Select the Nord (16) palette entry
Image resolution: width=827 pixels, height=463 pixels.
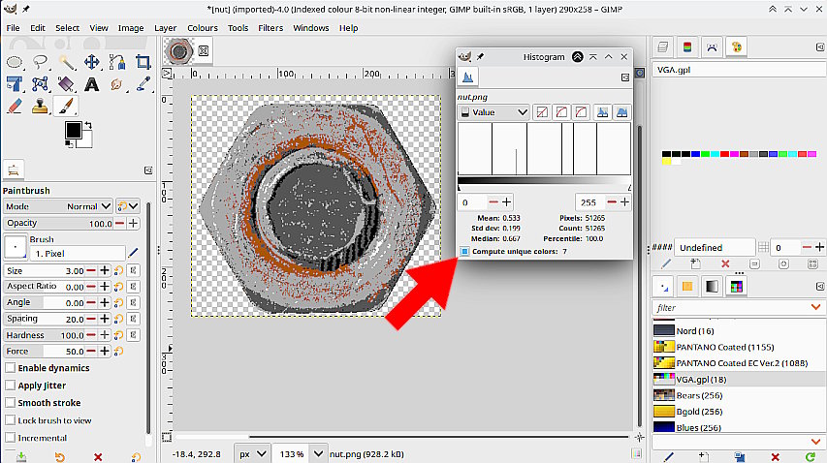(x=694, y=331)
